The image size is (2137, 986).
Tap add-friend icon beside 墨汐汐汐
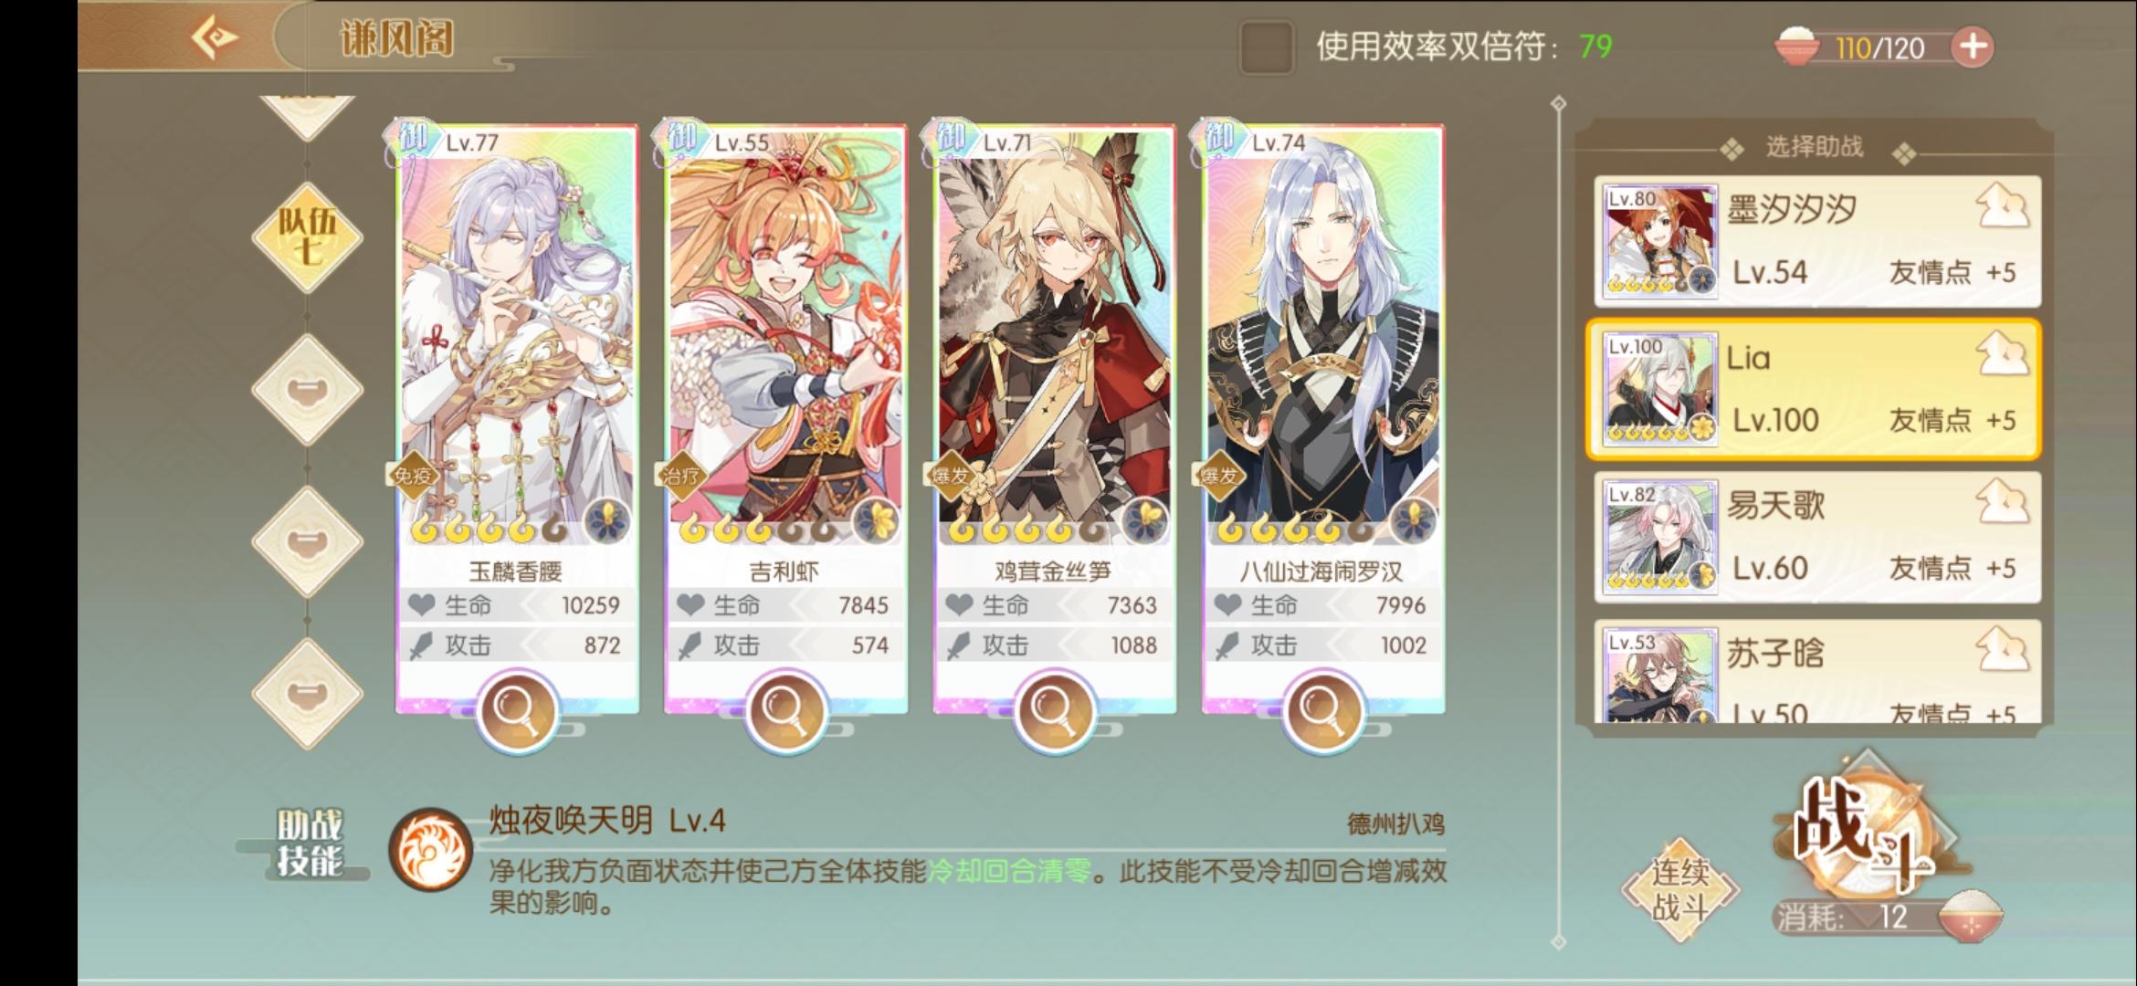pyautogui.click(x=2002, y=206)
